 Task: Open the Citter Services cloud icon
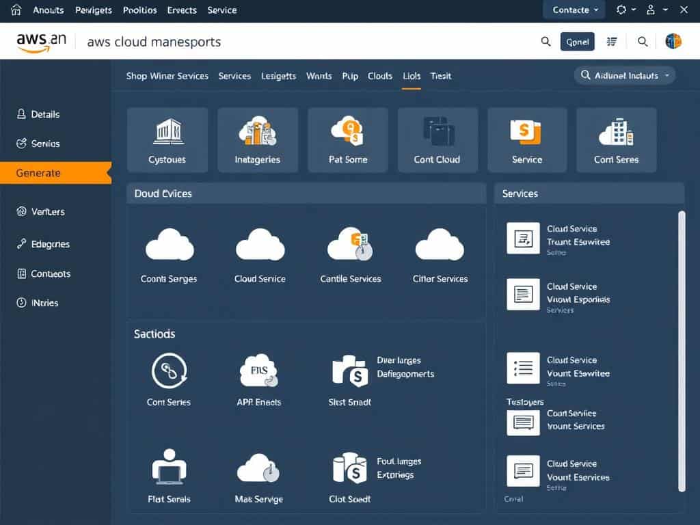[x=440, y=244]
